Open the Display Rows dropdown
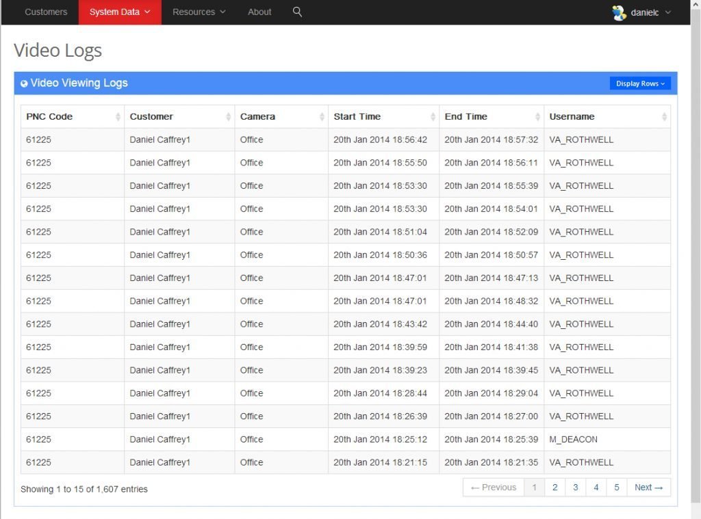Viewport: 701px width, 519px height. tap(639, 83)
